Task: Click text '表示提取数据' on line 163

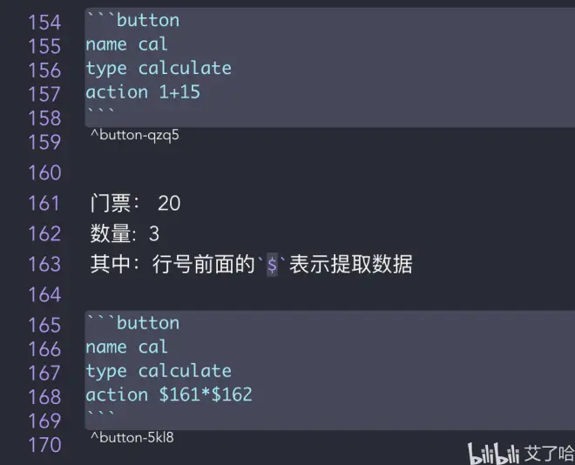Action: (350, 264)
